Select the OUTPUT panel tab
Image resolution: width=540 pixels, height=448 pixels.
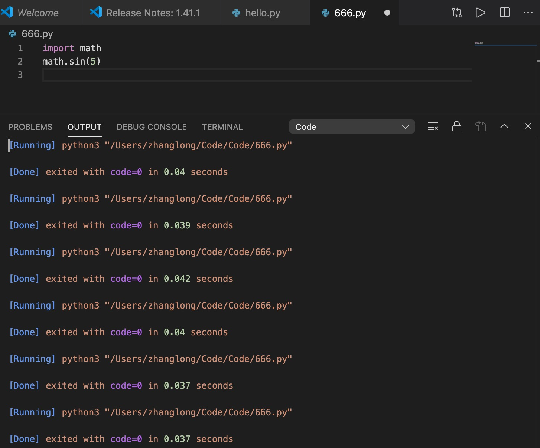84,127
